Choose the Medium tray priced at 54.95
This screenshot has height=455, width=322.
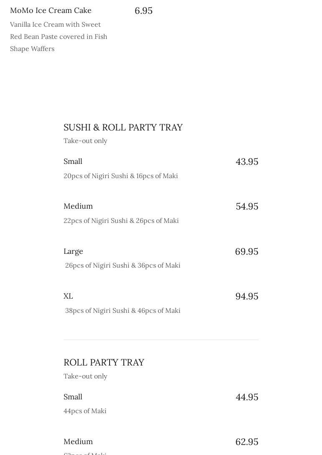tap(78, 206)
